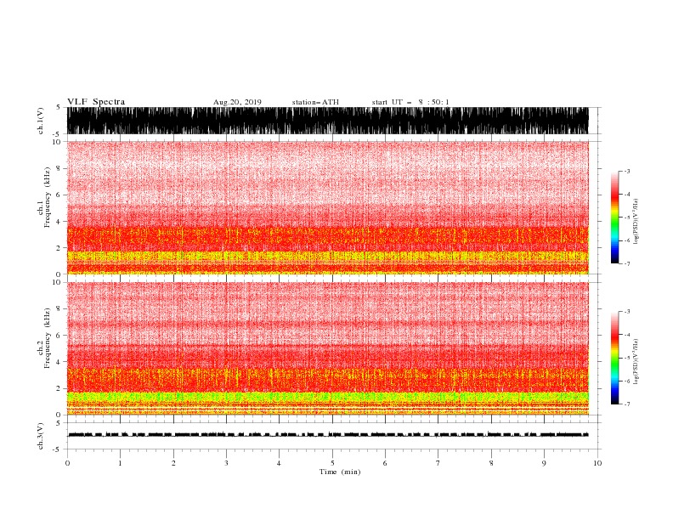Click time axis tick label "5"

click(332, 463)
